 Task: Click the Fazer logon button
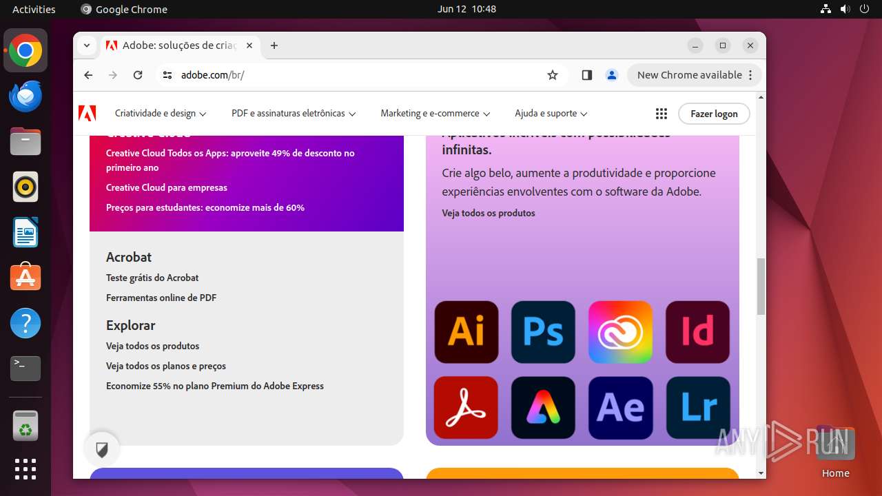(x=714, y=114)
